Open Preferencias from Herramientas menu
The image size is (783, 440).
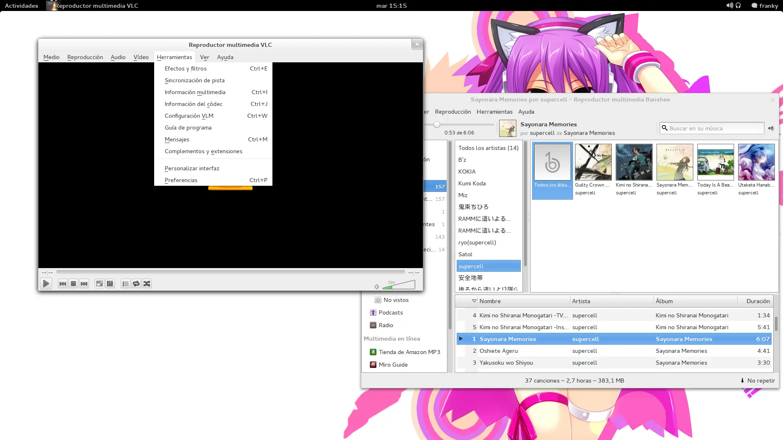click(213, 180)
